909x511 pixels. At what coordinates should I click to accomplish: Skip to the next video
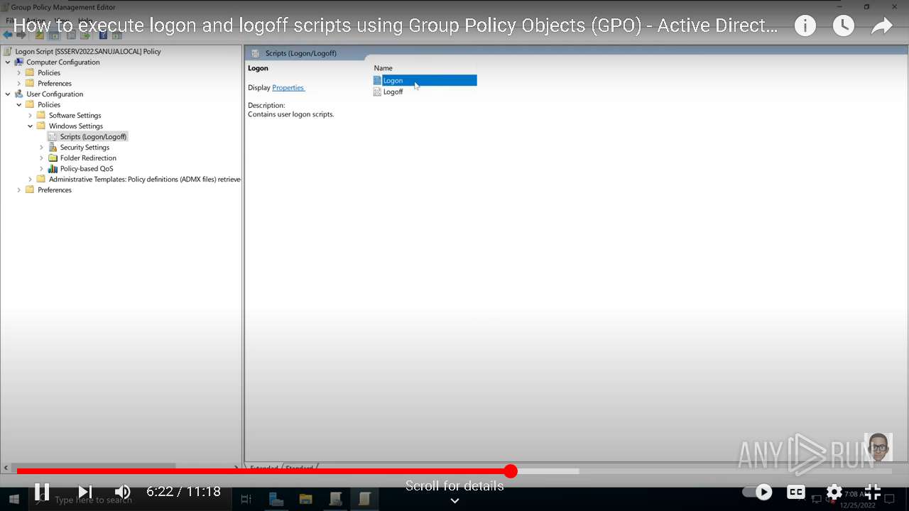[85, 492]
